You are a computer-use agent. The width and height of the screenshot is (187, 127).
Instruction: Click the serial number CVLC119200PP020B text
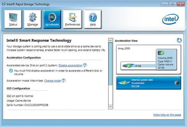[x=36, y=105]
